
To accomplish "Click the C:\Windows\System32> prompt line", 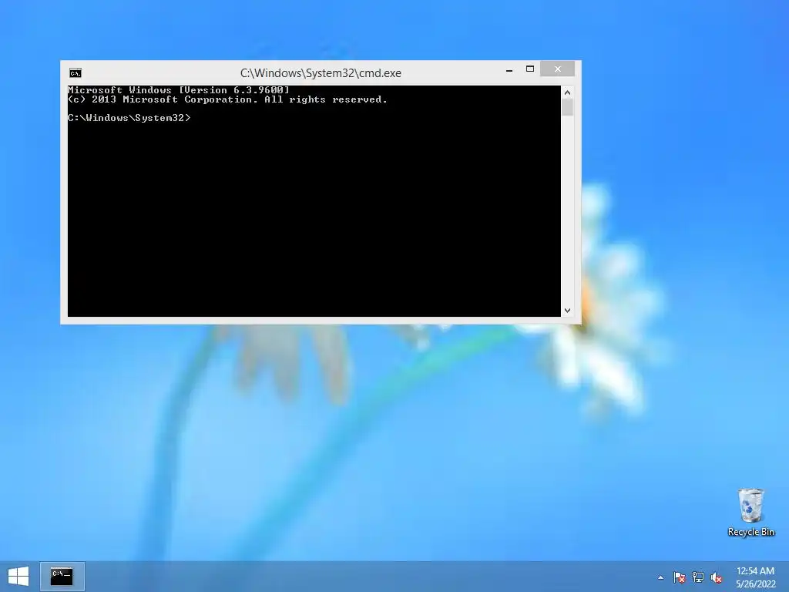I will [129, 118].
